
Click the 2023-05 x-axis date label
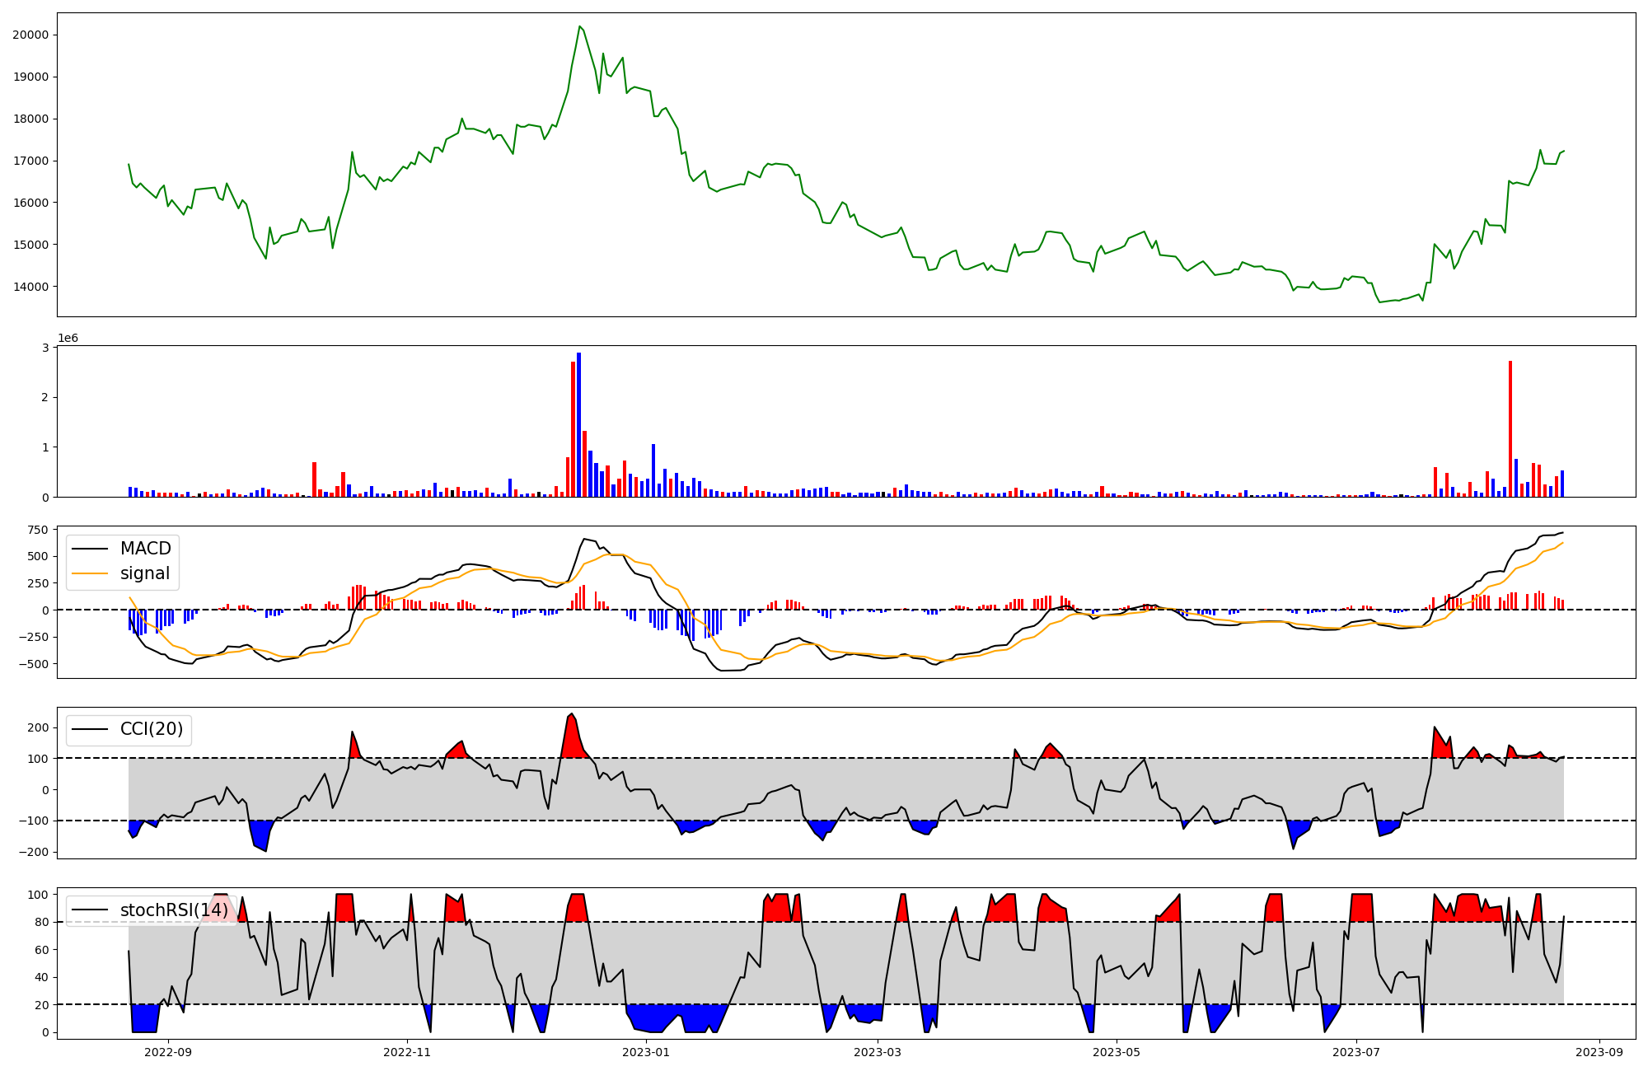pos(1117,1052)
